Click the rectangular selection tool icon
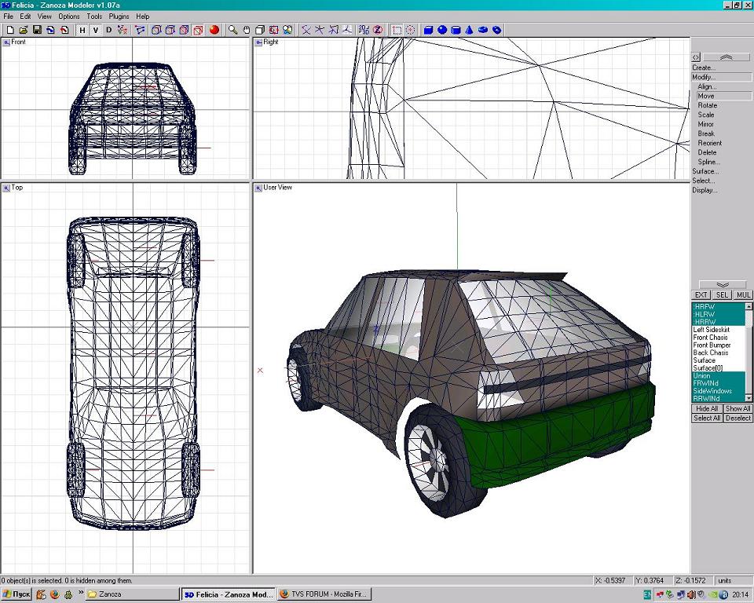This screenshot has width=754, height=603. (397, 30)
